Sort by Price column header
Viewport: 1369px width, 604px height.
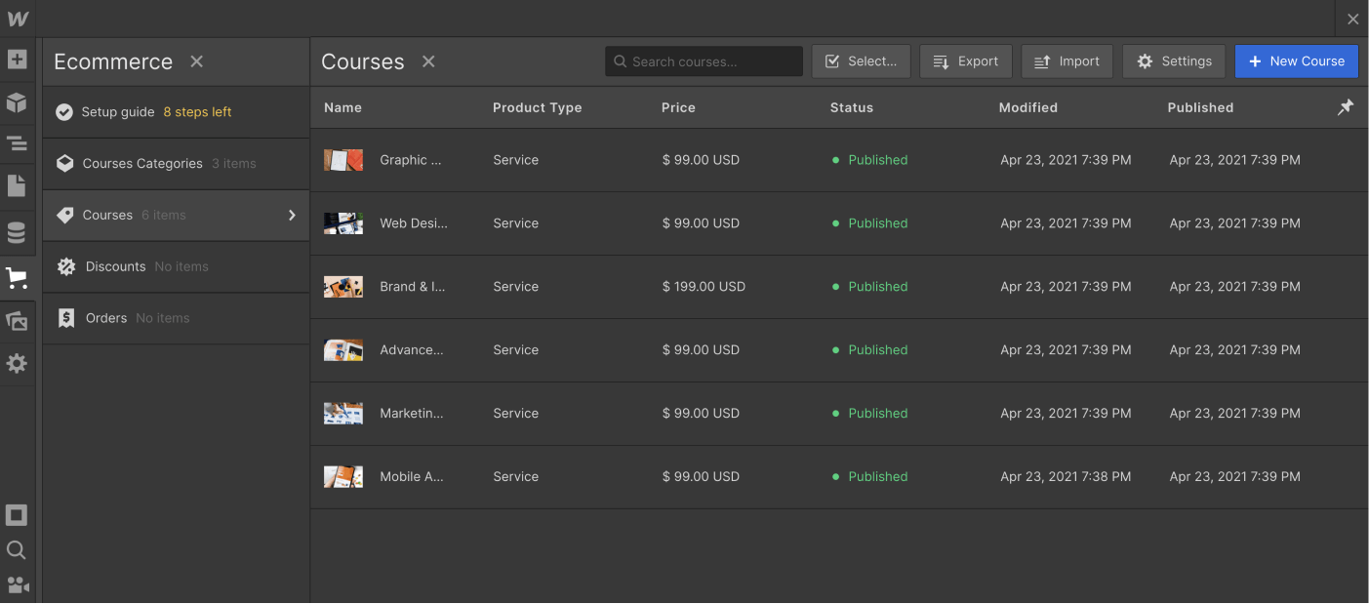pos(678,107)
